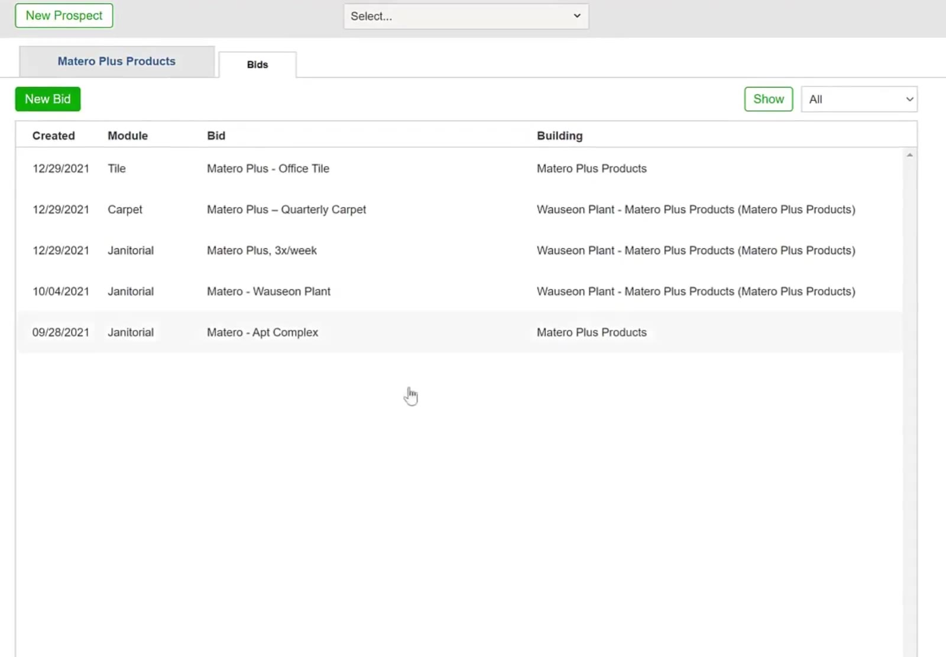Click the bids list scroll-up arrow

[x=910, y=155]
